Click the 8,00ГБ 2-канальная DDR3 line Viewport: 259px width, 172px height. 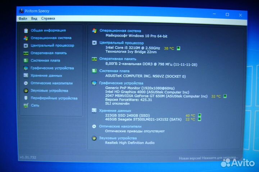click(151, 64)
